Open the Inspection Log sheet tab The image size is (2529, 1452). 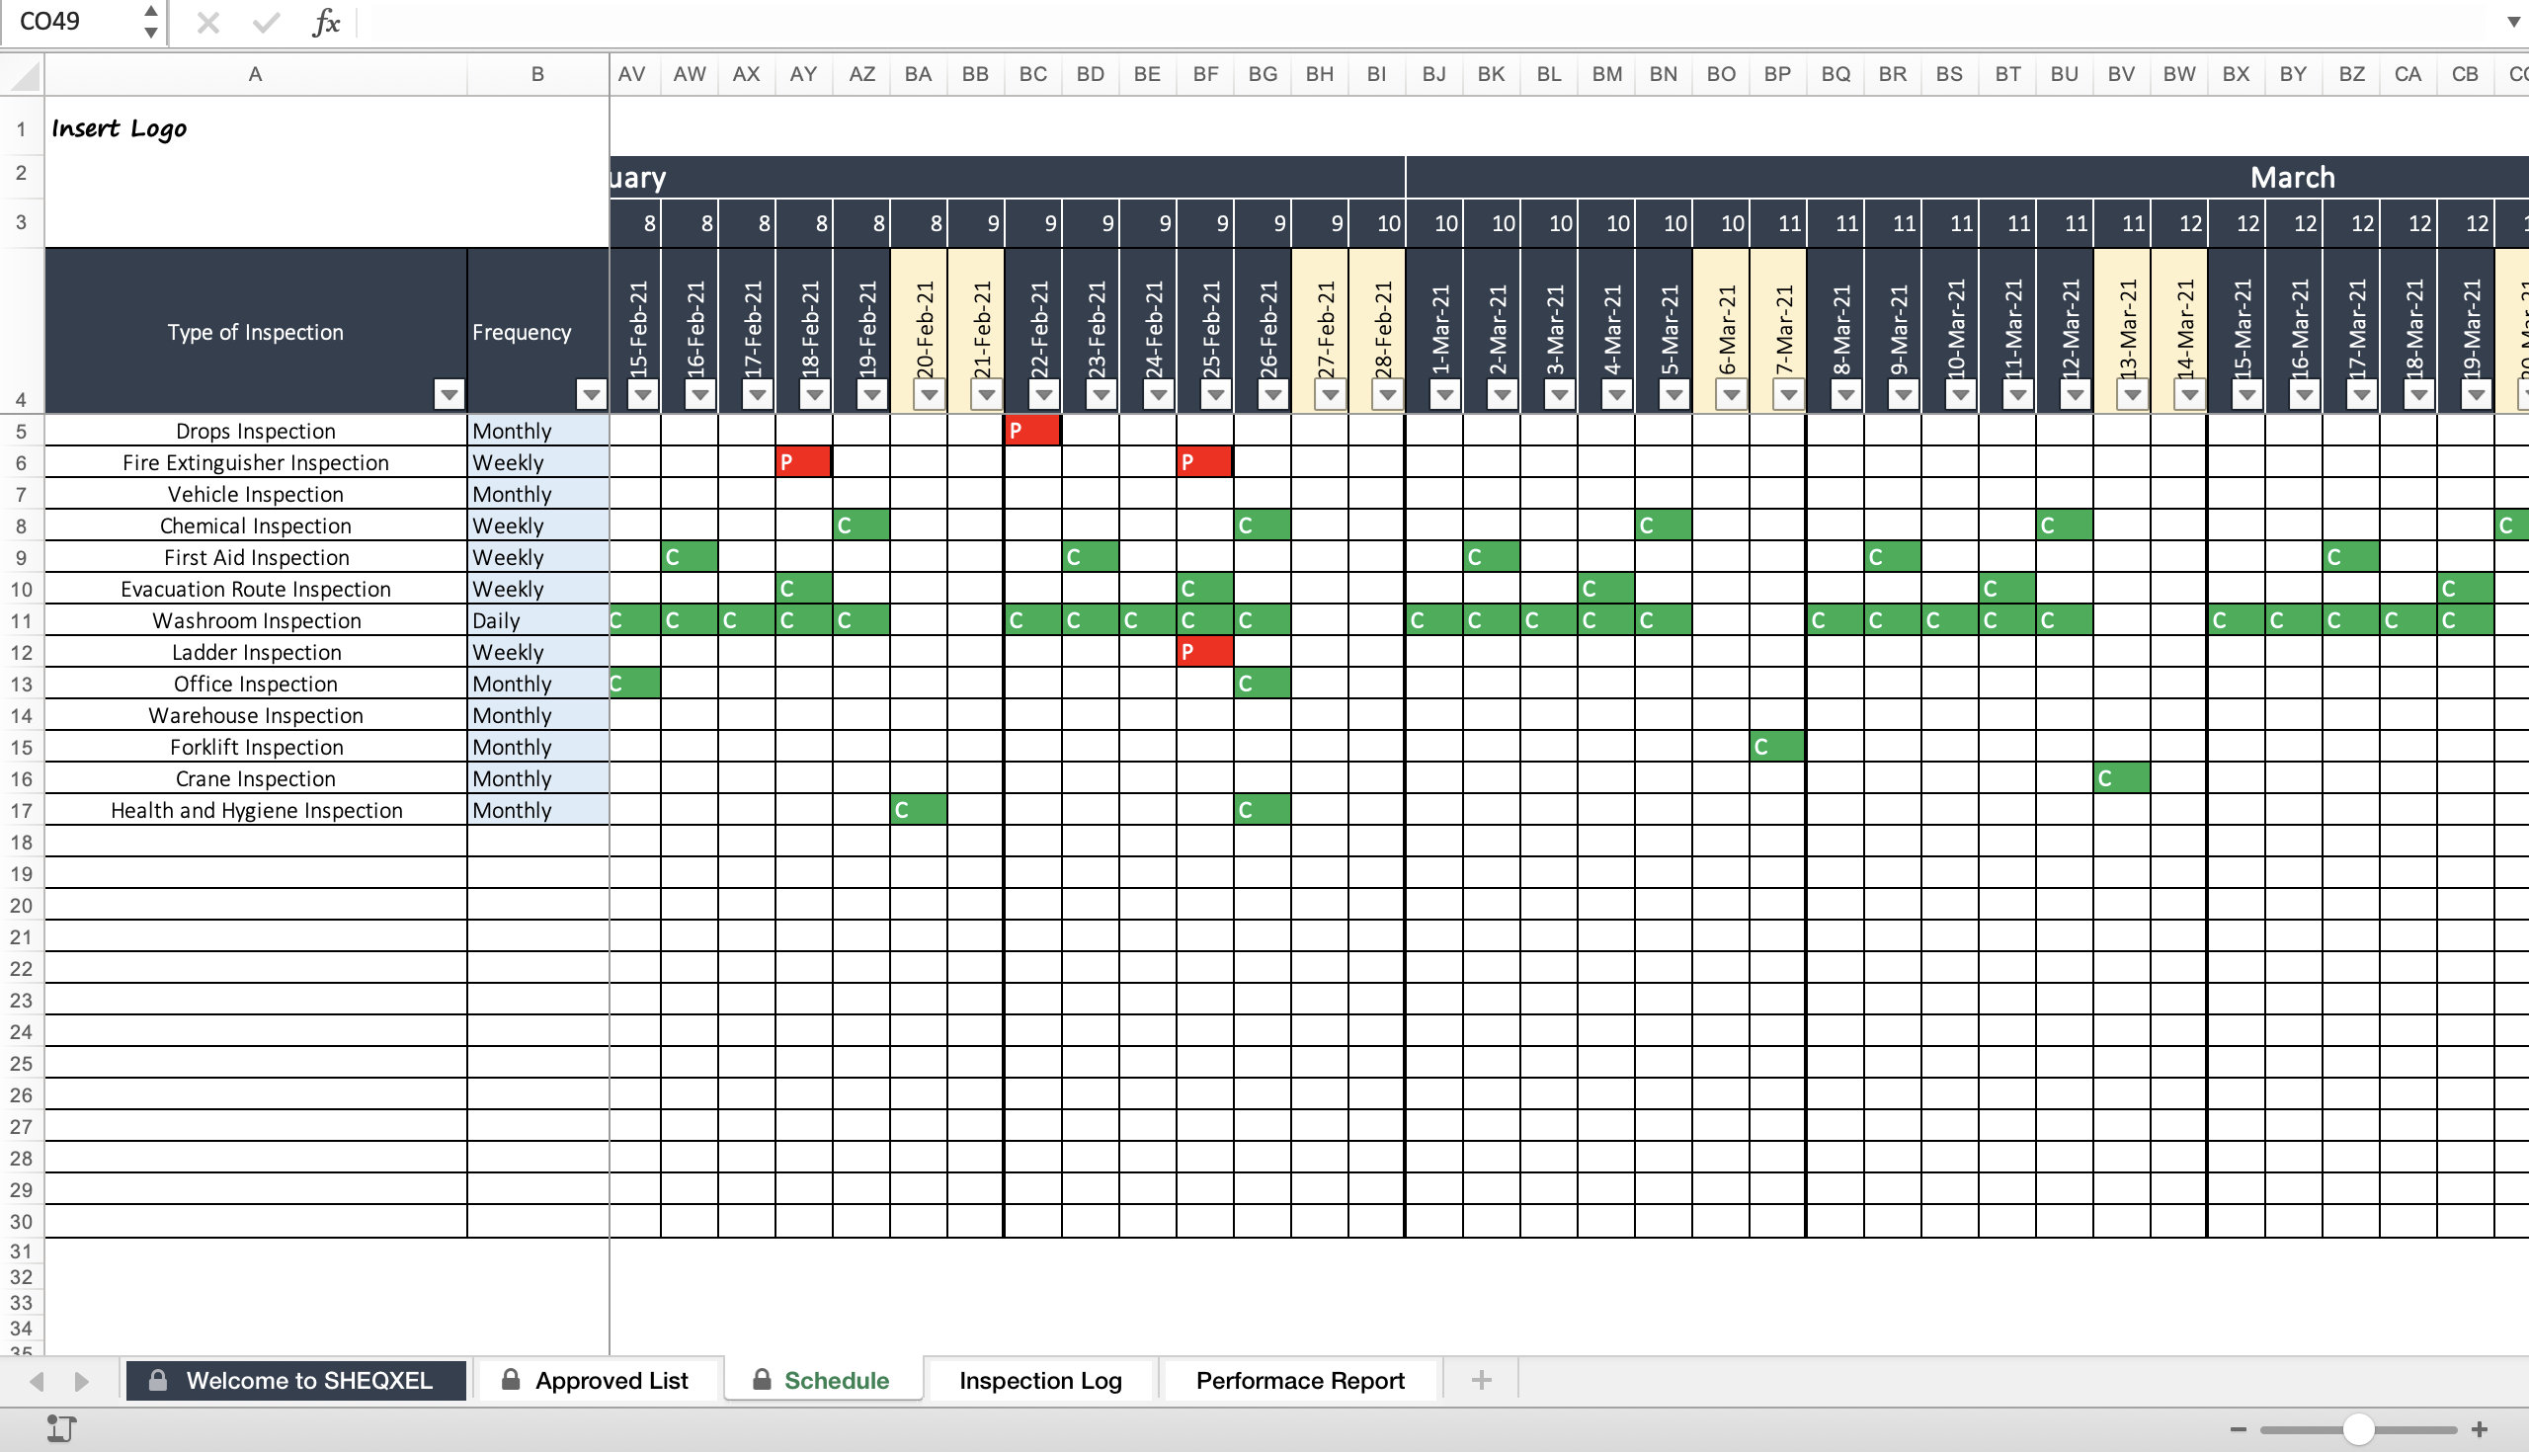[1040, 1380]
